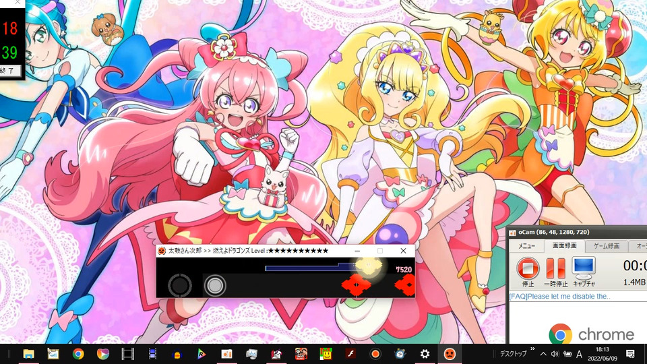Open the yellow smiley face taskbar icon
The image size is (647, 364).
point(326,354)
